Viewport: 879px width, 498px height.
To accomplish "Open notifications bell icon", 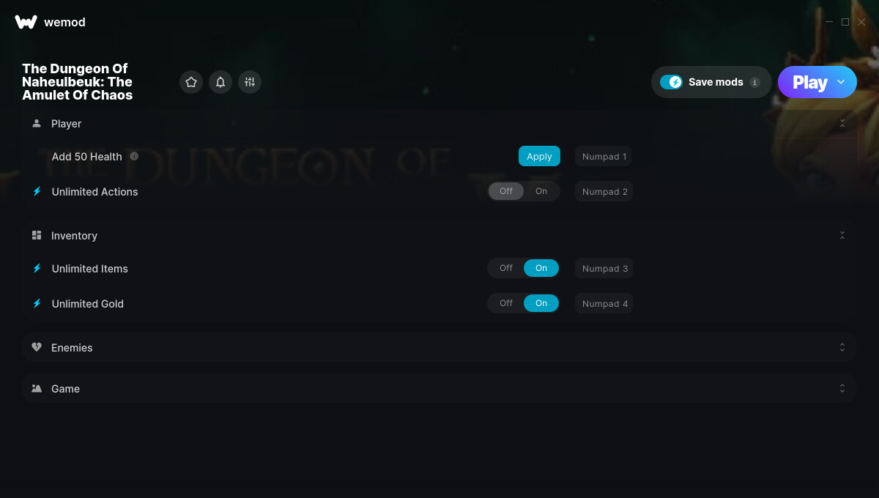I will click(220, 82).
